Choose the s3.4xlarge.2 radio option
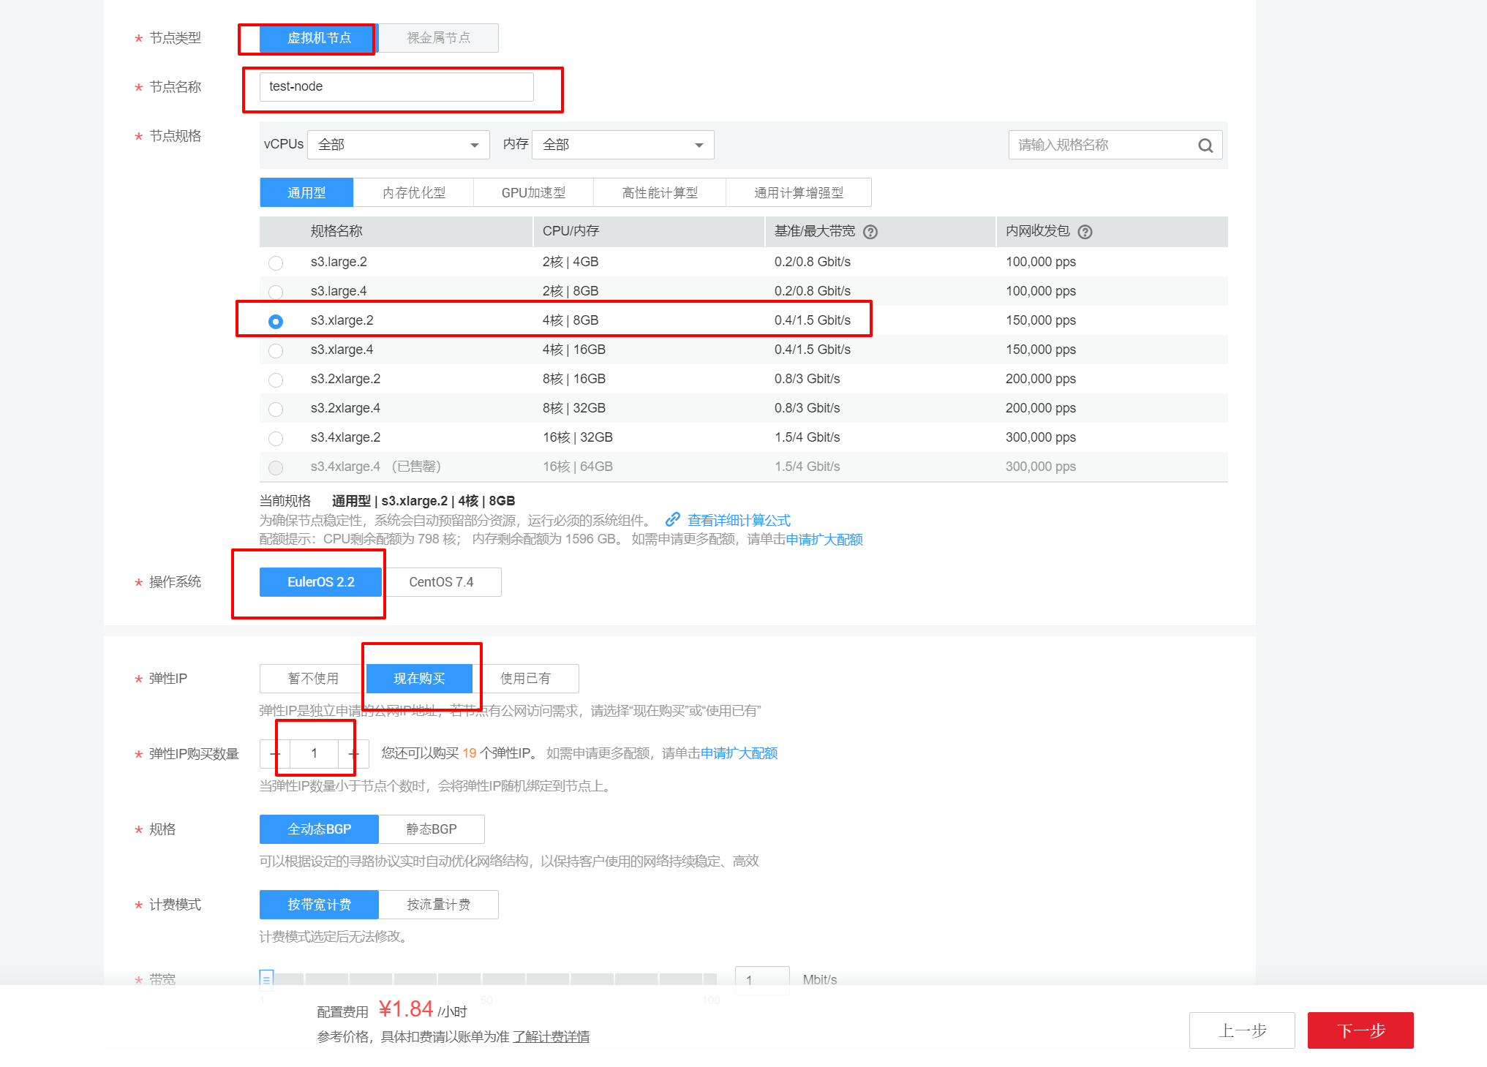The height and width of the screenshot is (1067, 1487). click(x=276, y=438)
